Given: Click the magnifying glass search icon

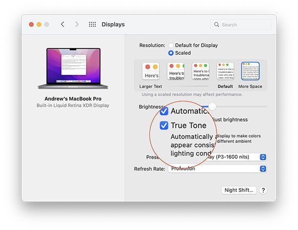Looking at the screenshot, I should click(x=217, y=24).
